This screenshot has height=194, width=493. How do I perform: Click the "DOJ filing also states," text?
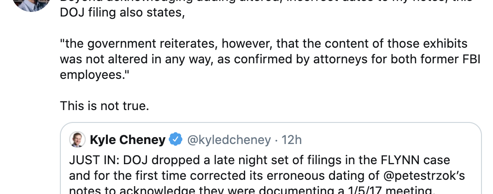tap(122, 13)
